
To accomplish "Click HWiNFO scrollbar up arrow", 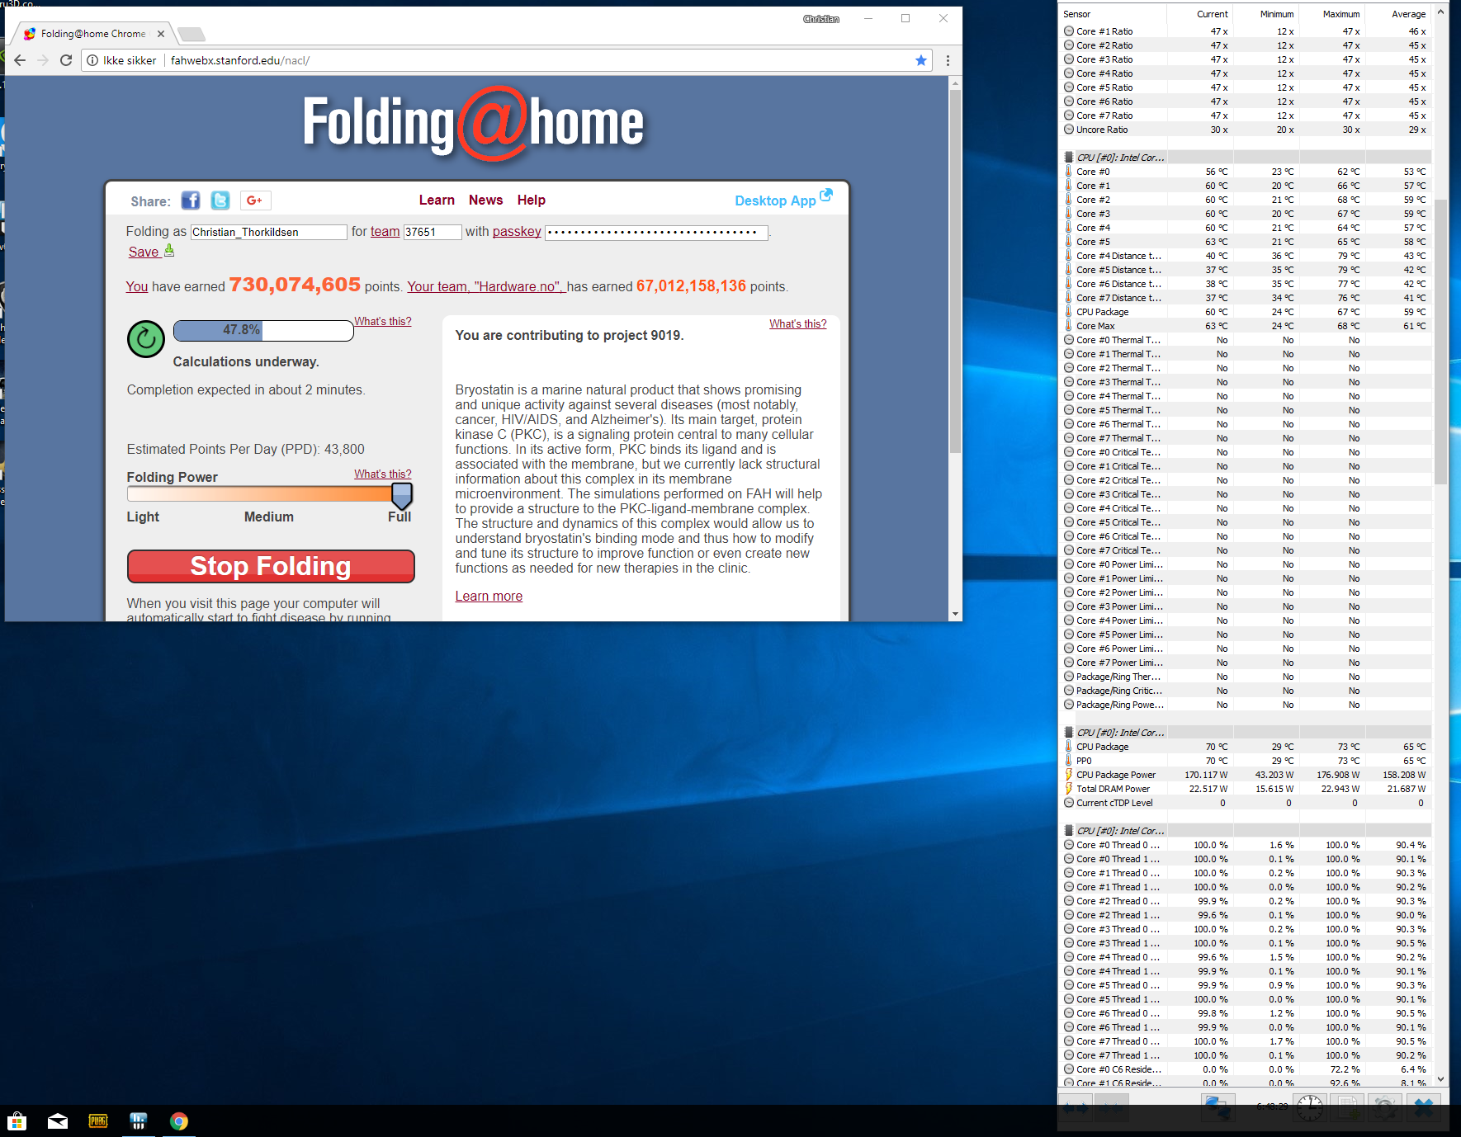I will [1441, 12].
